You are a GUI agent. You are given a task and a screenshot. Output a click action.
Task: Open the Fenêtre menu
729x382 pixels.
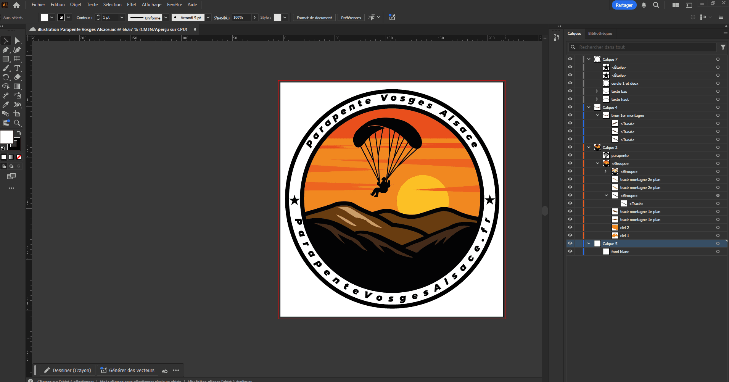(174, 5)
